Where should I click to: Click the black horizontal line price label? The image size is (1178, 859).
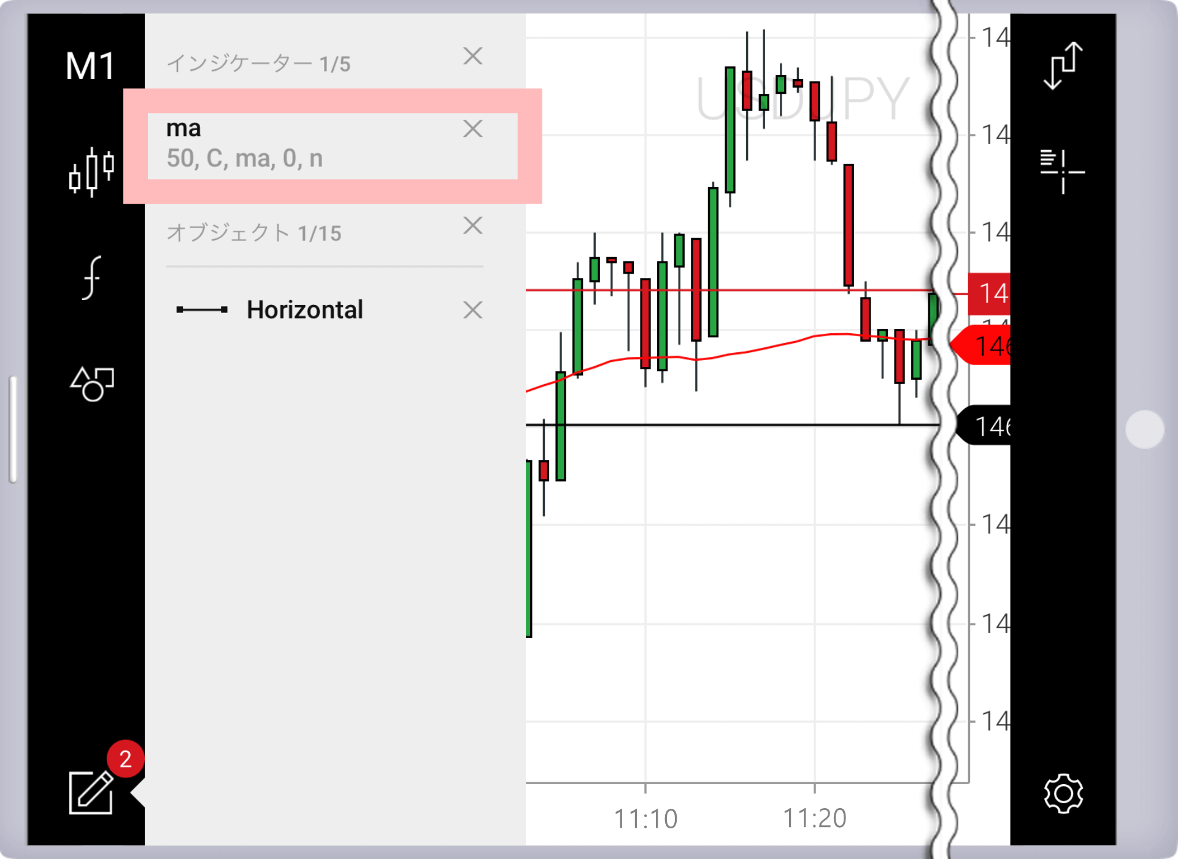click(x=984, y=425)
